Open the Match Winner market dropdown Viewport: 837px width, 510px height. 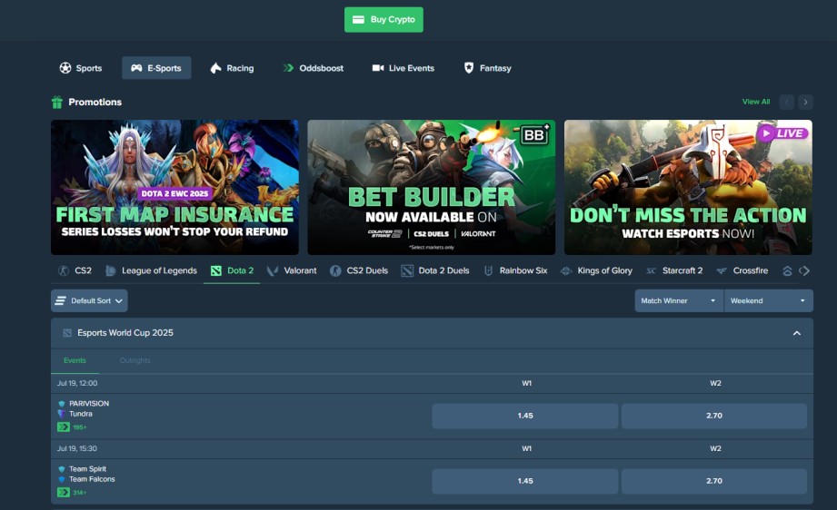[x=679, y=300]
